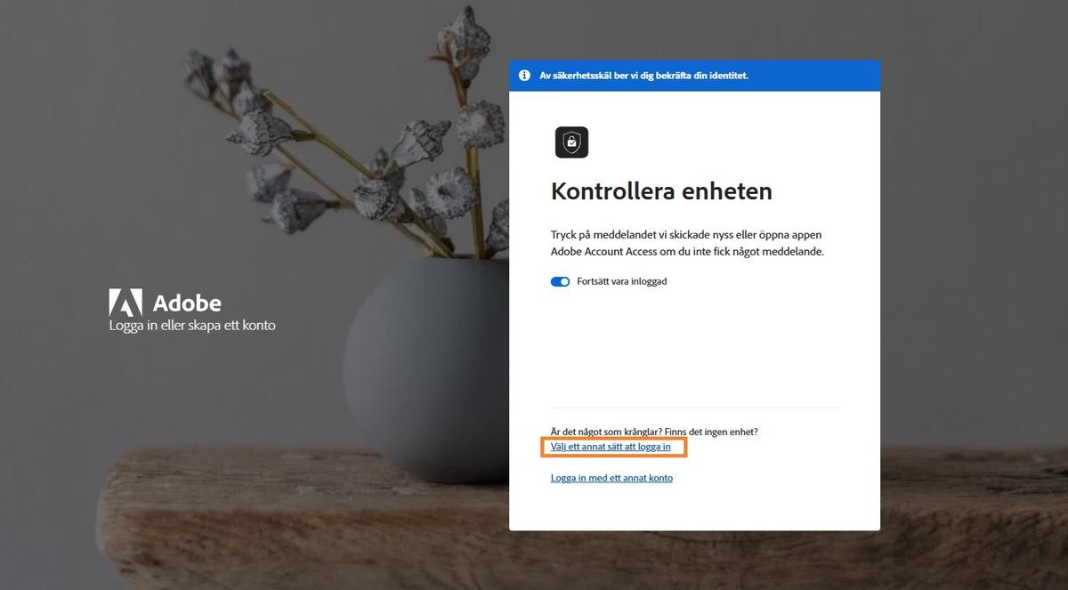Click the Adobe 'A' mark next to the wordmark
This screenshot has width=1068, height=590.
coord(125,302)
